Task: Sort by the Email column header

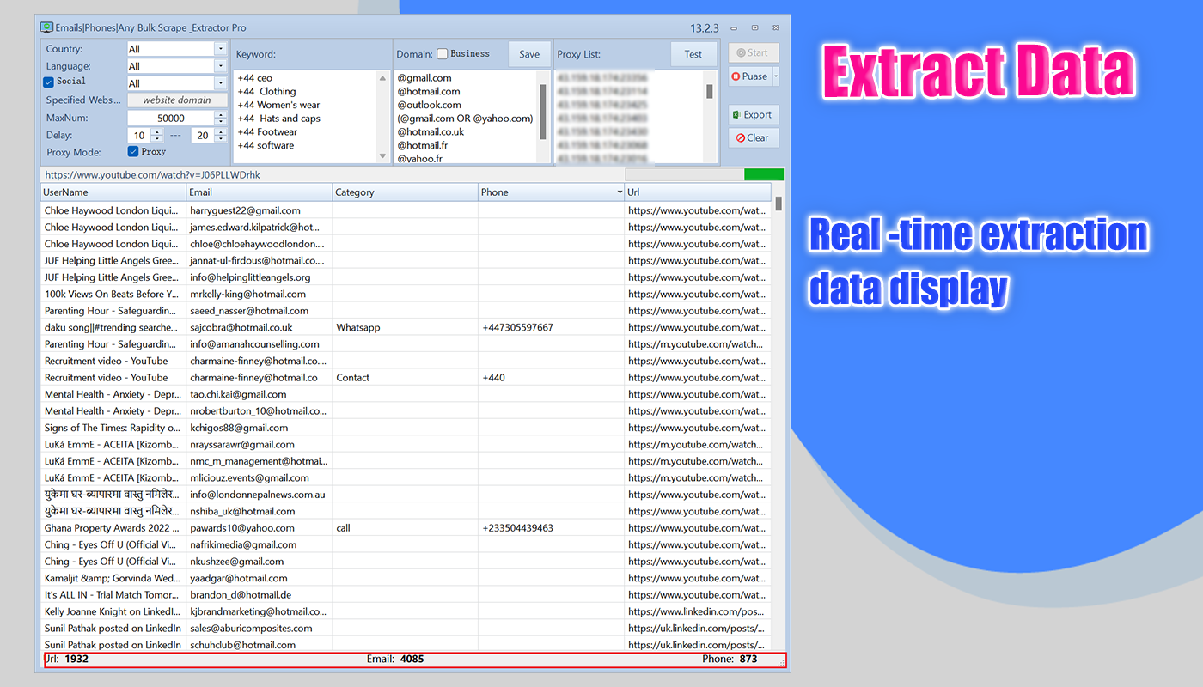Action: point(260,192)
